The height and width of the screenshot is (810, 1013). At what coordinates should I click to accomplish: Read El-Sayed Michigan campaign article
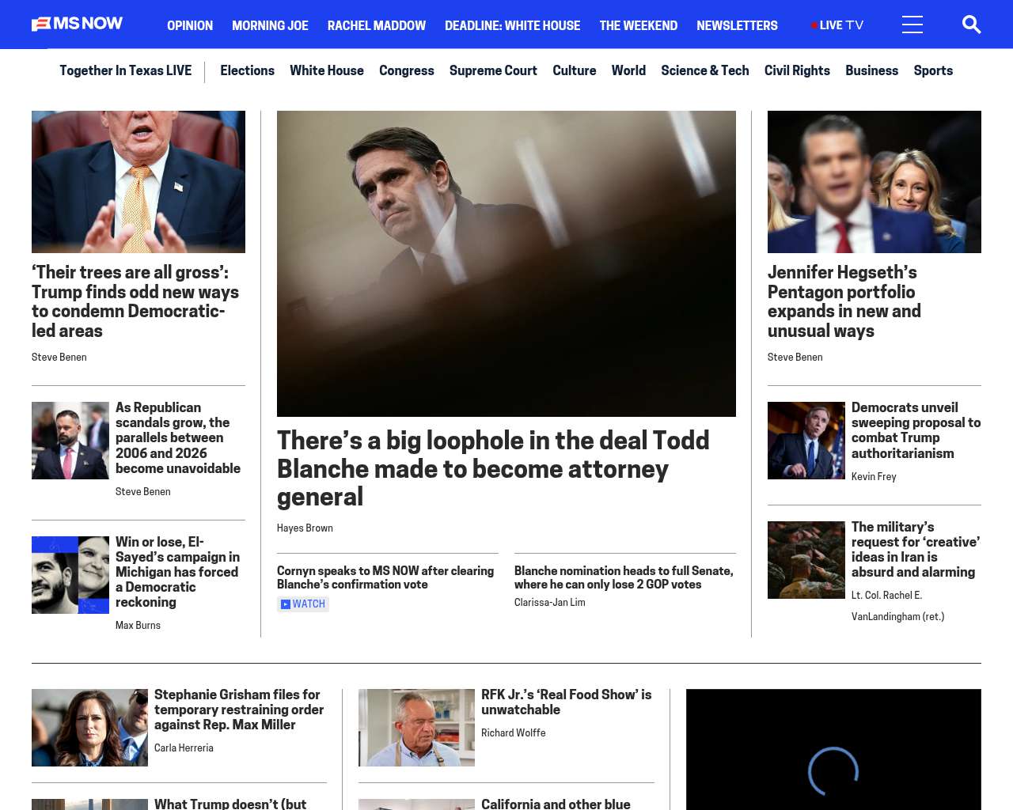178,572
